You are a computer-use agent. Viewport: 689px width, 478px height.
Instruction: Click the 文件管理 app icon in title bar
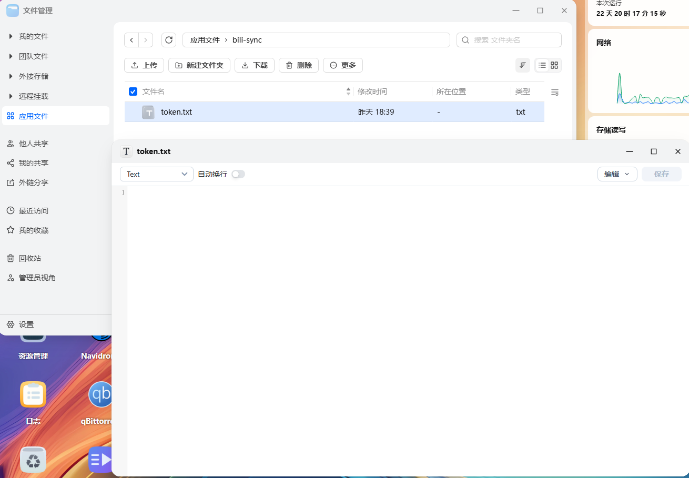click(13, 10)
